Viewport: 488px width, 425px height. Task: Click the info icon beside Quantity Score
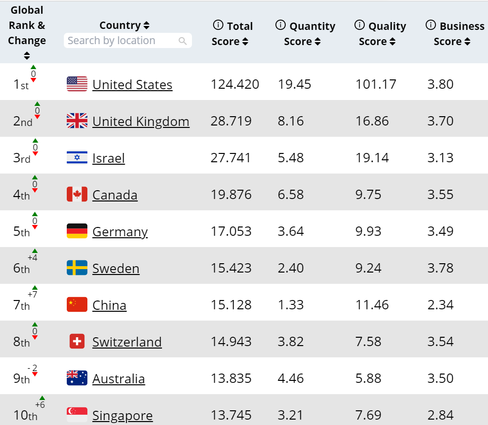[280, 25]
